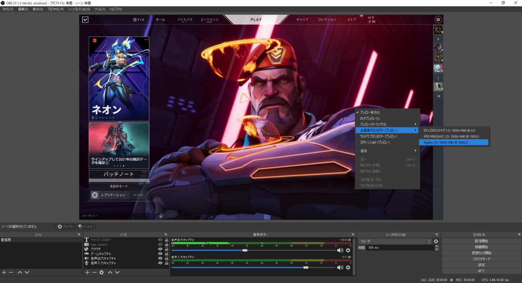The image size is (522, 283).
Task: Click add scene plus button in シーン panel
Action: pyautogui.click(x=4, y=272)
